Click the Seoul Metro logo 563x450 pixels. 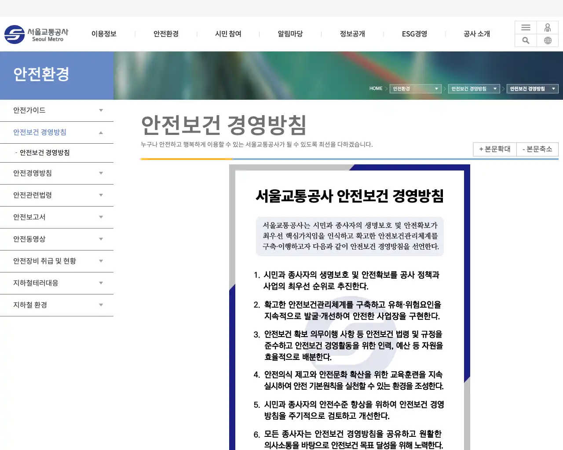click(x=37, y=34)
